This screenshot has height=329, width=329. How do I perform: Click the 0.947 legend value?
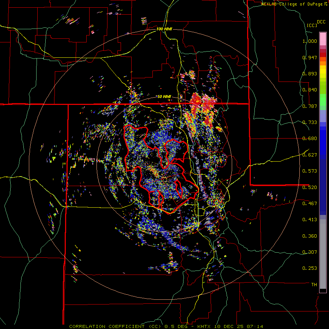310,57
